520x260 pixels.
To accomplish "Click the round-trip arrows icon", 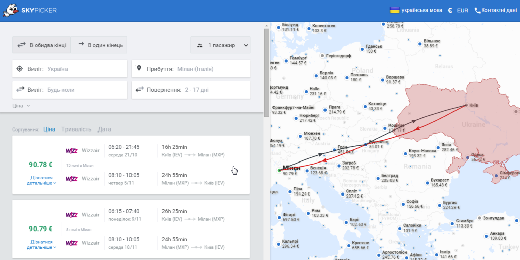I will 21,45.
